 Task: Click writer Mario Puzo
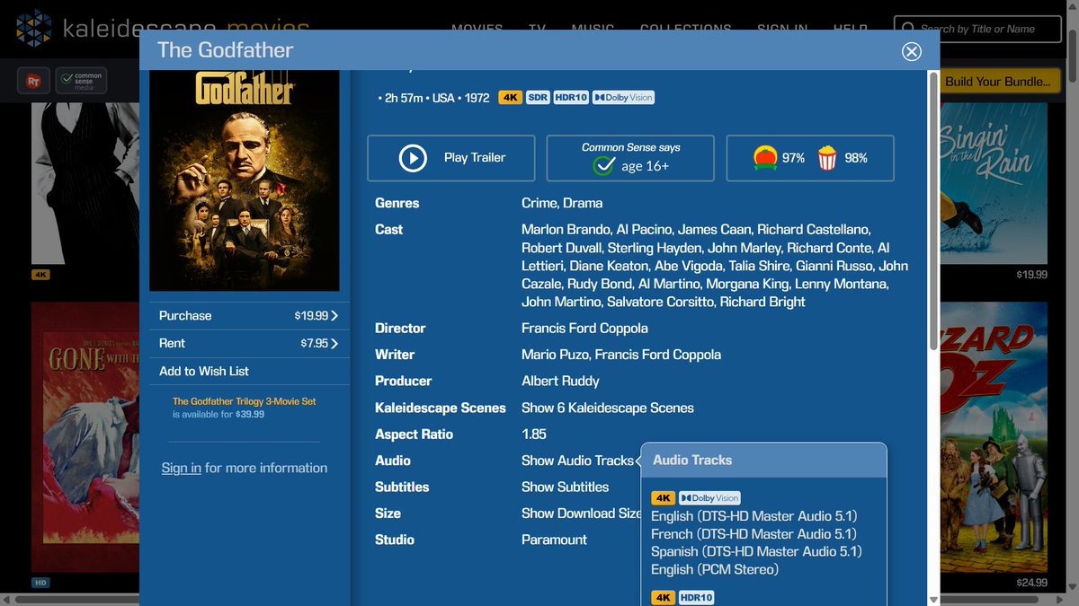tap(554, 355)
